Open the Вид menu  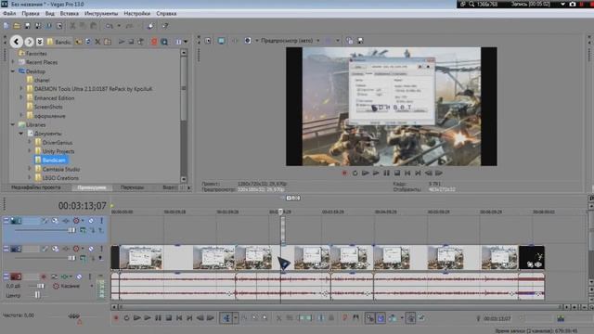tap(49, 13)
